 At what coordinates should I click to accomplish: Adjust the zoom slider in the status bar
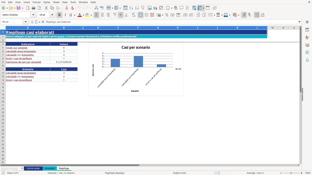pos(291,173)
